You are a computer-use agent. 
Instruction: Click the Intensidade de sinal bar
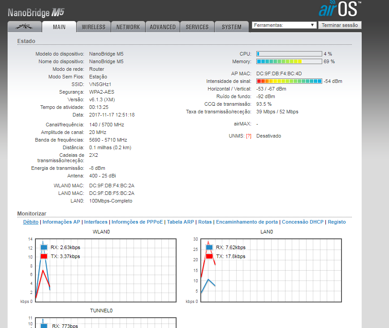click(x=289, y=81)
